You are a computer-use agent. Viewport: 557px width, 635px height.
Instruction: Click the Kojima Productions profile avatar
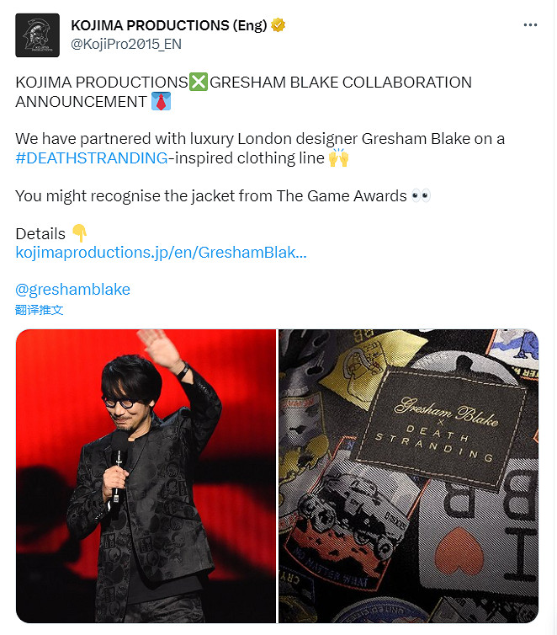37,35
